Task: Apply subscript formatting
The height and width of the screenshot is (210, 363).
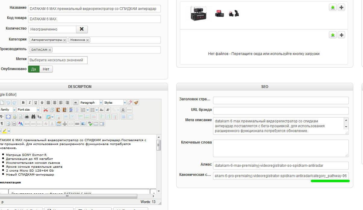Action: pyautogui.click(x=101, y=110)
